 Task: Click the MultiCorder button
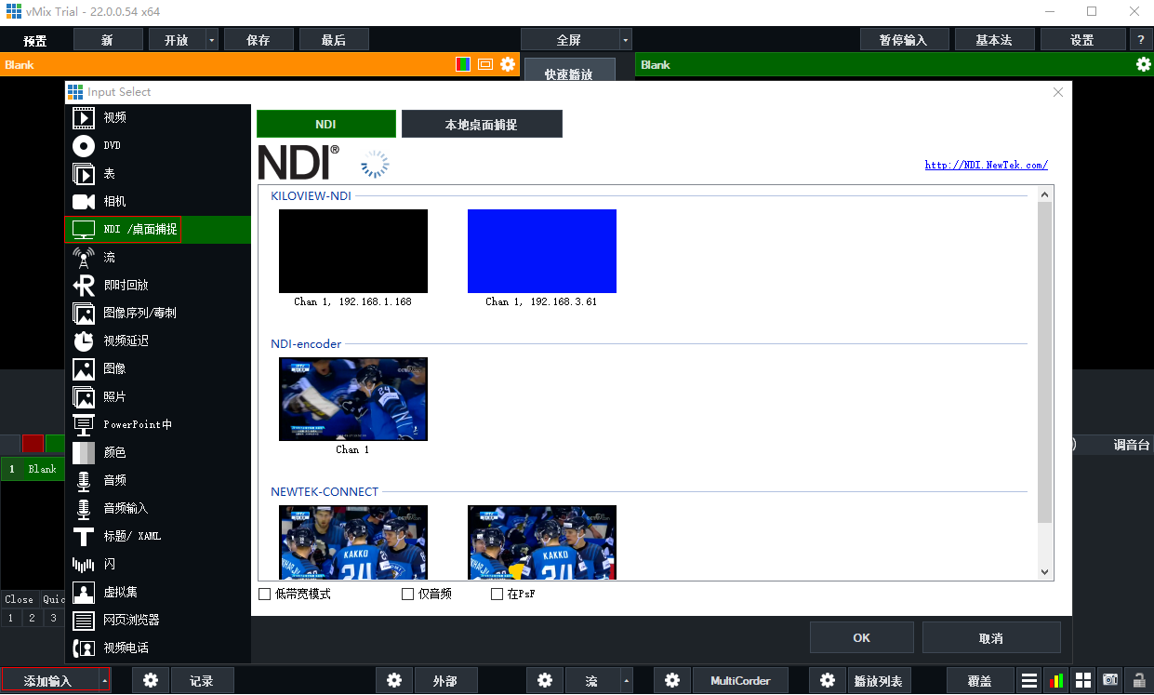click(740, 680)
